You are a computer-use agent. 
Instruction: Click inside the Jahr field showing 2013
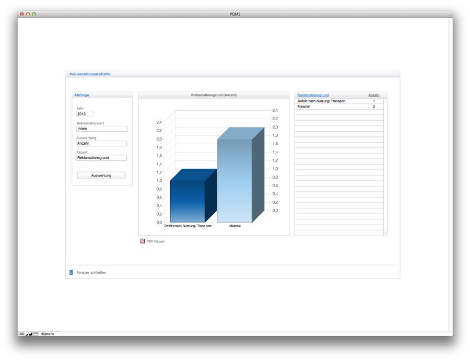coord(85,114)
